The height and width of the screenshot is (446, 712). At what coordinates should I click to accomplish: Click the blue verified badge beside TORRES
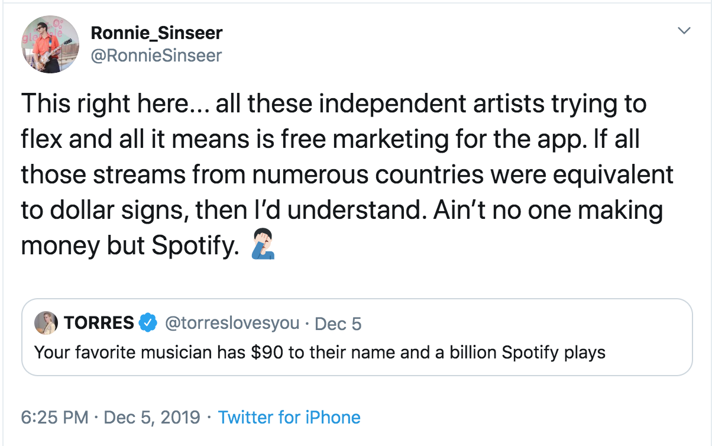click(148, 324)
